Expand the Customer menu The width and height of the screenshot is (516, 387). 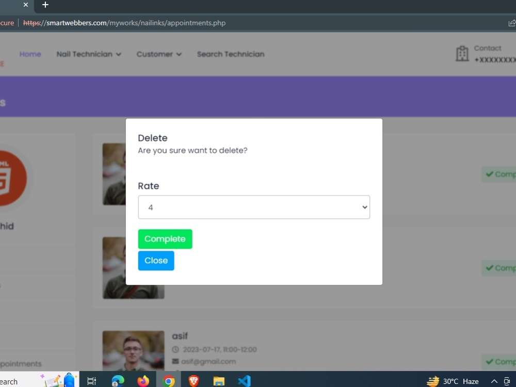[159, 54]
